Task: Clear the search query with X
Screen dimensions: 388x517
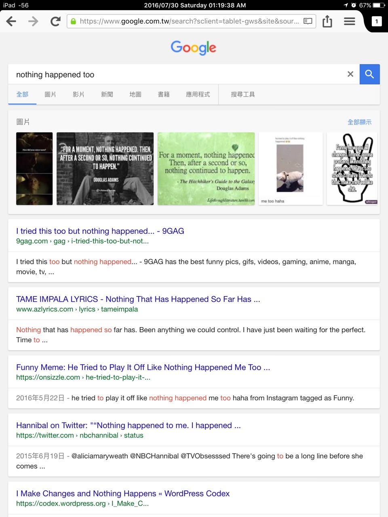Action: pyautogui.click(x=350, y=74)
